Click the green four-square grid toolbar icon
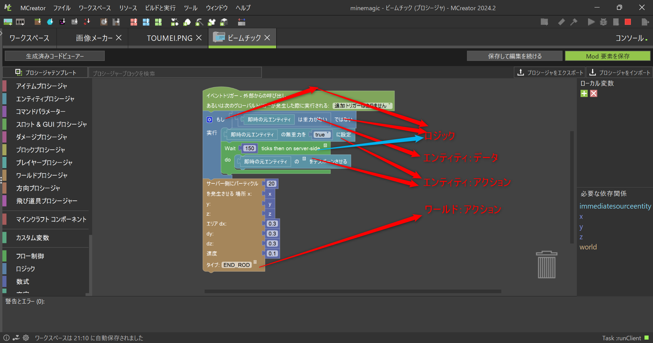The width and height of the screenshot is (653, 343). click(158, 22)
